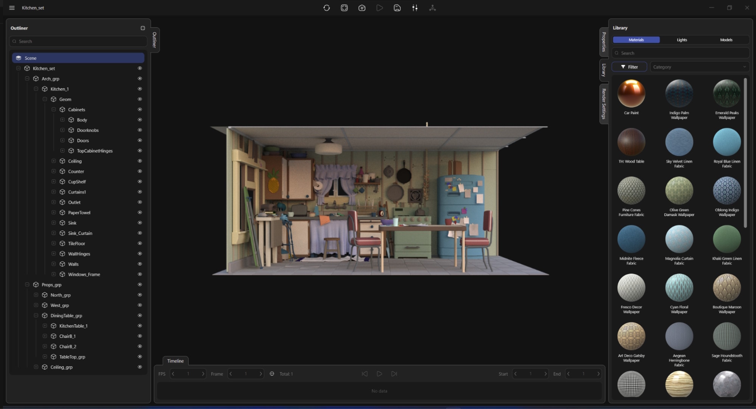Select the Car Paint material swatch

pos(631,93)
